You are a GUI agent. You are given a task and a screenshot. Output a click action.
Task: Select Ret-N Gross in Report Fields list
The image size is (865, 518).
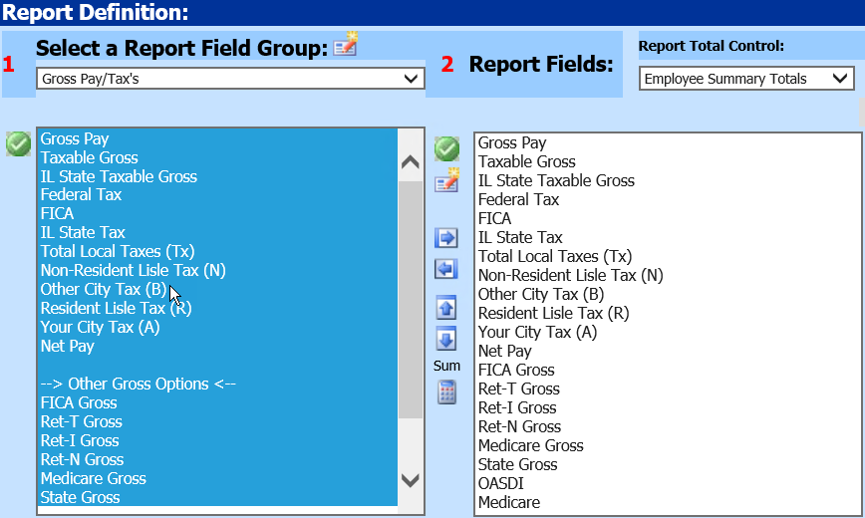519,427
